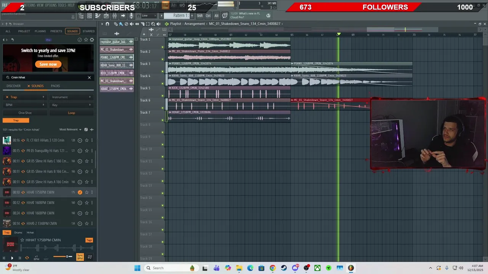Open the DISCOVER tab
This screenshot has height=274, width=488.
tap(13, 86)
